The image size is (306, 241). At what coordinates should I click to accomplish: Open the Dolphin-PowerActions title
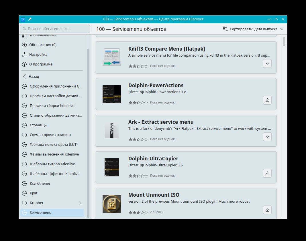[156, 85]
